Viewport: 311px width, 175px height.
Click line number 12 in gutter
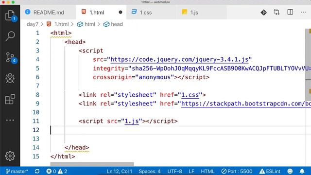[x=36, y=130]
